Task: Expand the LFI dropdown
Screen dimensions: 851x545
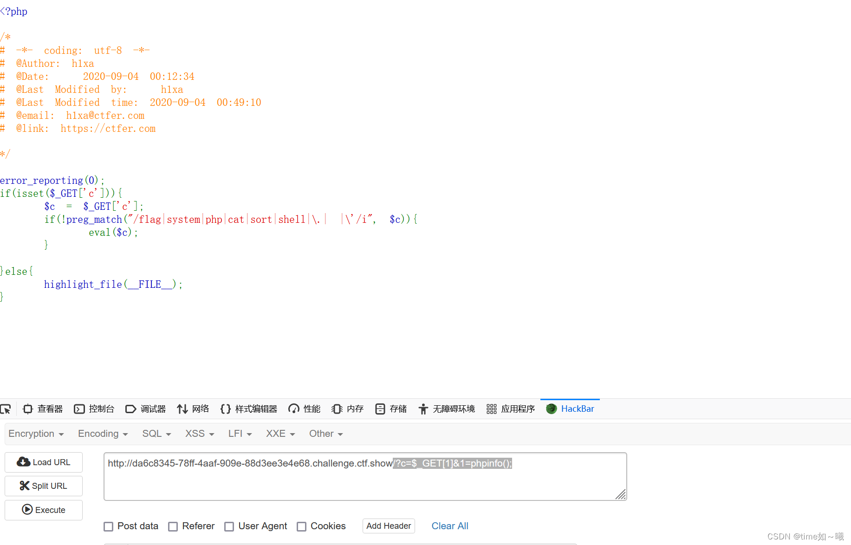Action: tap(240, 434)
